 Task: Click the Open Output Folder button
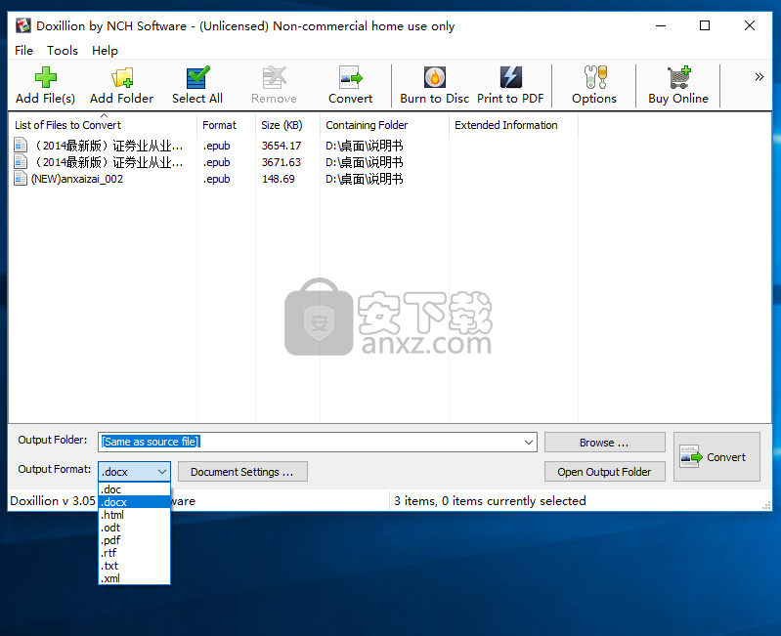[x=604, y=471]
